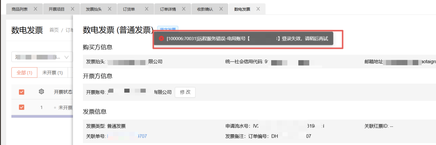Click the 蓝字发票 tag

(168, 29)
